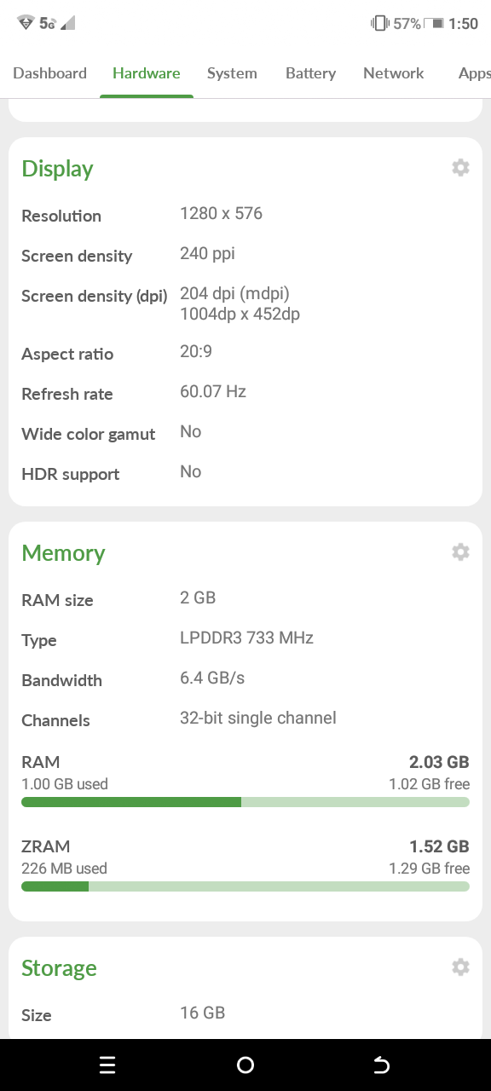Tap the Memory card heading
Viewport: 491px width, 1091px height.
[63, 553]
